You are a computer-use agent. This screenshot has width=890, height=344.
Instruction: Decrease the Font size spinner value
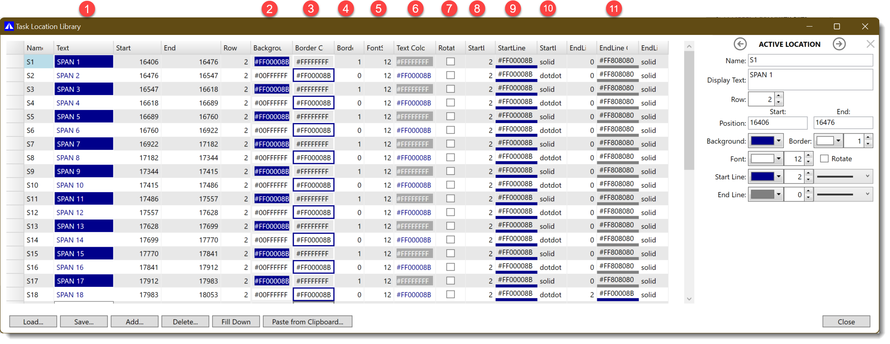808,162
